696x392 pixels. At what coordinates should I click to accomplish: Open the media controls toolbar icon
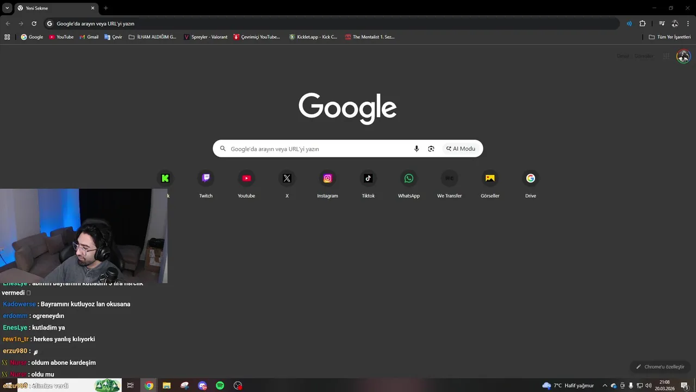click(x=662, y=23)
